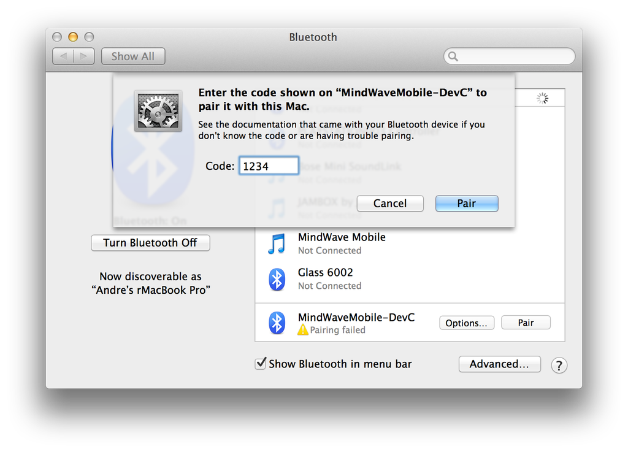This screenshot has height=452, width=628.
Task: Click the Pairing failed status text
Action: tap(338, 330)
